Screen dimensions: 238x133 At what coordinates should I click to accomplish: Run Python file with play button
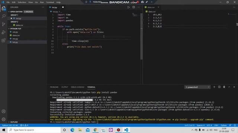129,7
